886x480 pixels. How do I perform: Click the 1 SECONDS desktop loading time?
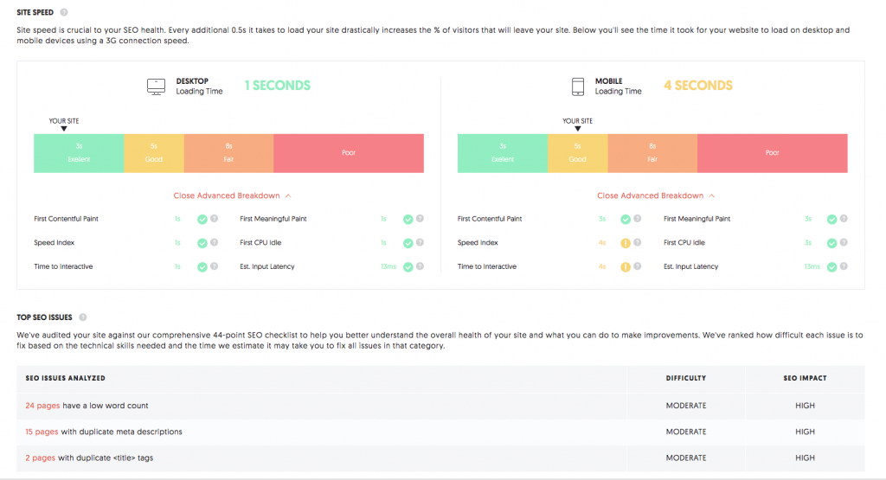point(278,86)
